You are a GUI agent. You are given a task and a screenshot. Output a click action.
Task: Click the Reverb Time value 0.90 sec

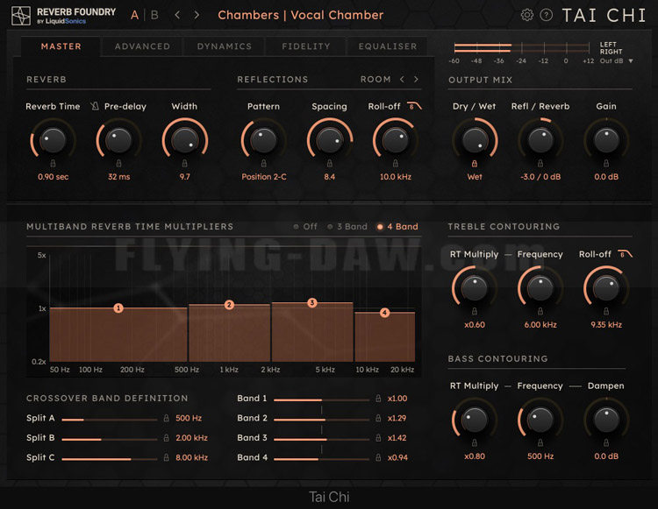53,177
